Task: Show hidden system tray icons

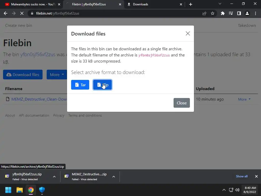Action: pyautogui.click(x=224, y=190)
